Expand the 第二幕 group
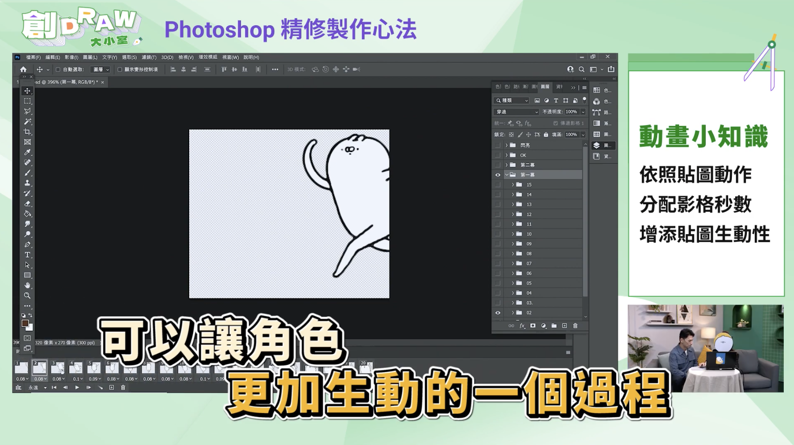The width and height of the screenshot is (794, 445). (x=507, y=165)
